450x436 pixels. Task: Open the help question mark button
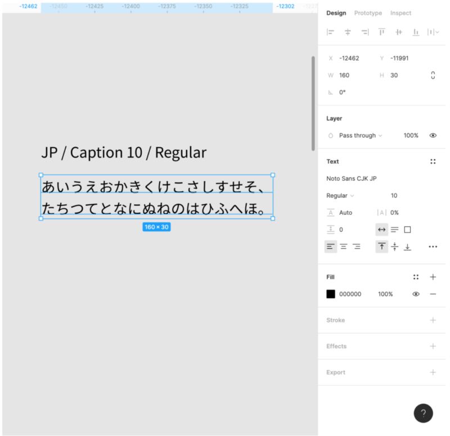pyautogui.click(x=423, y=413)
